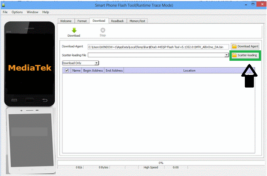The image size is (267, 176).
Task: Switch to the Format tab
Action: (82, 21)
